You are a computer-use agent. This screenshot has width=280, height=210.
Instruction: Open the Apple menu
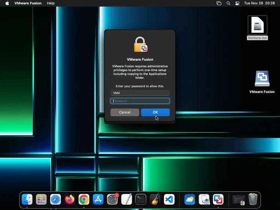(7, 3)
